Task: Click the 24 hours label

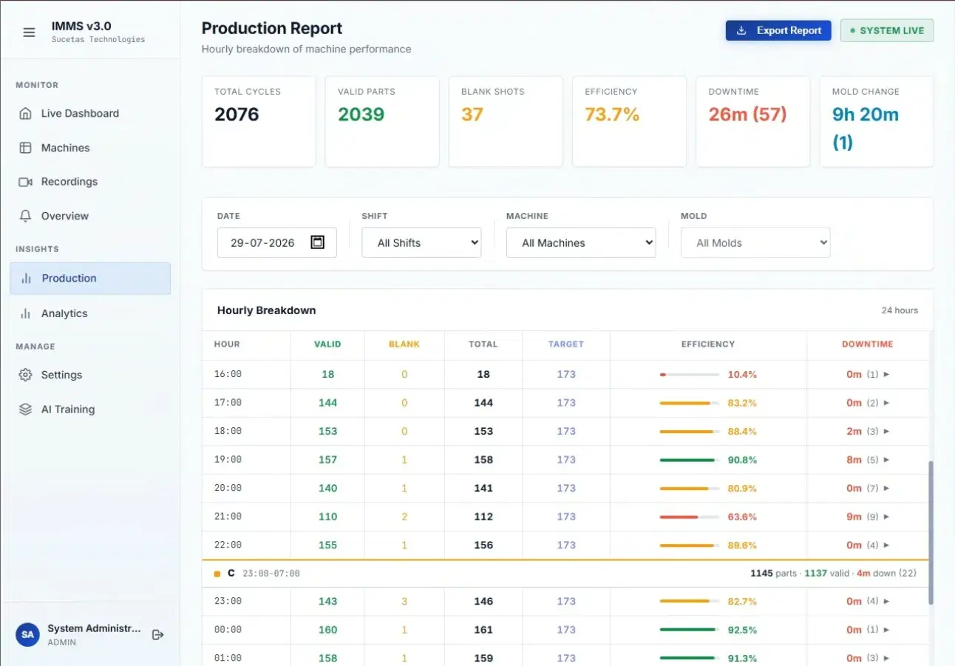Action: click(900, 310)
